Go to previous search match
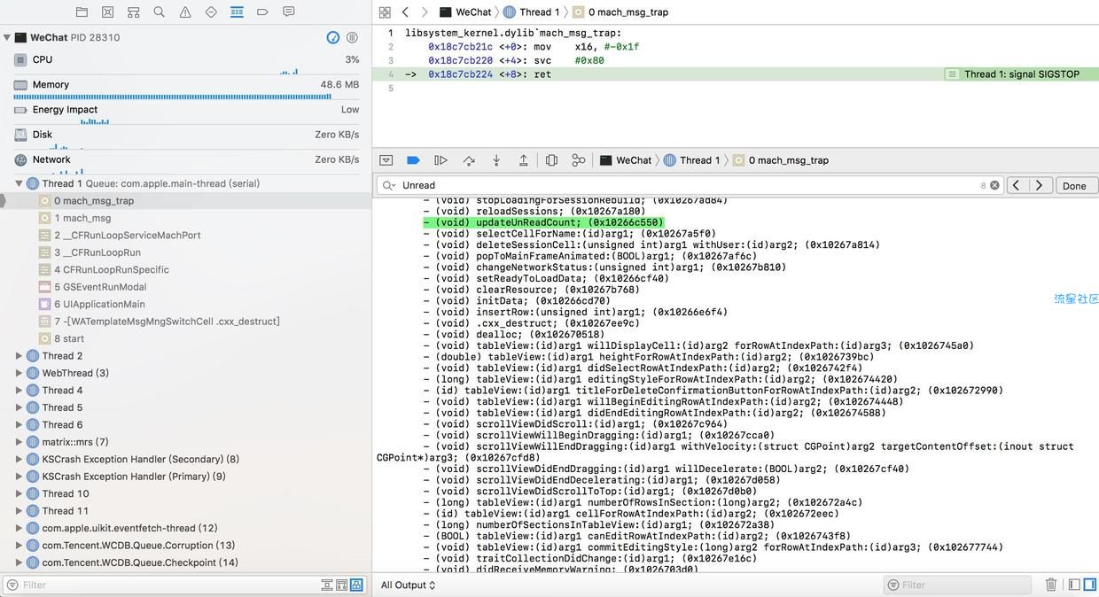The width and height of the screenshot is (1099, 597). [1017, 185]
